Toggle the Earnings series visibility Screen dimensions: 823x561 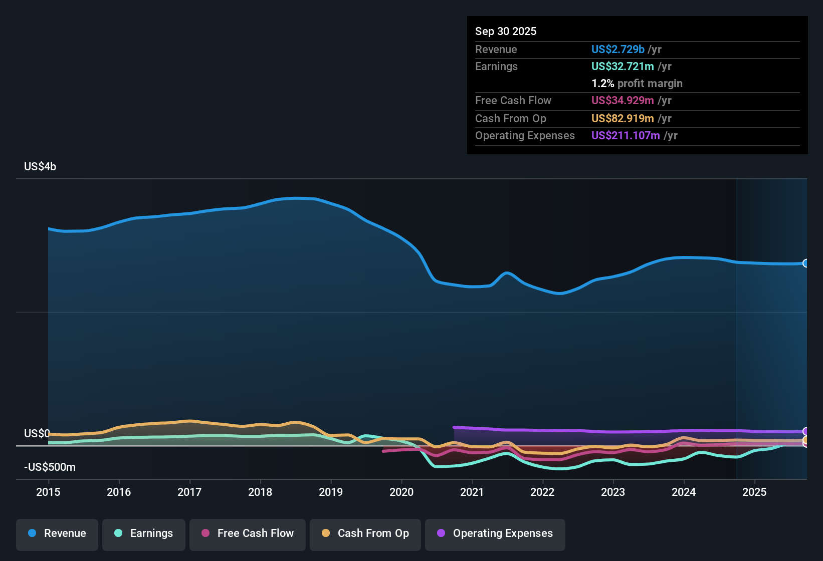pos(143,534)
